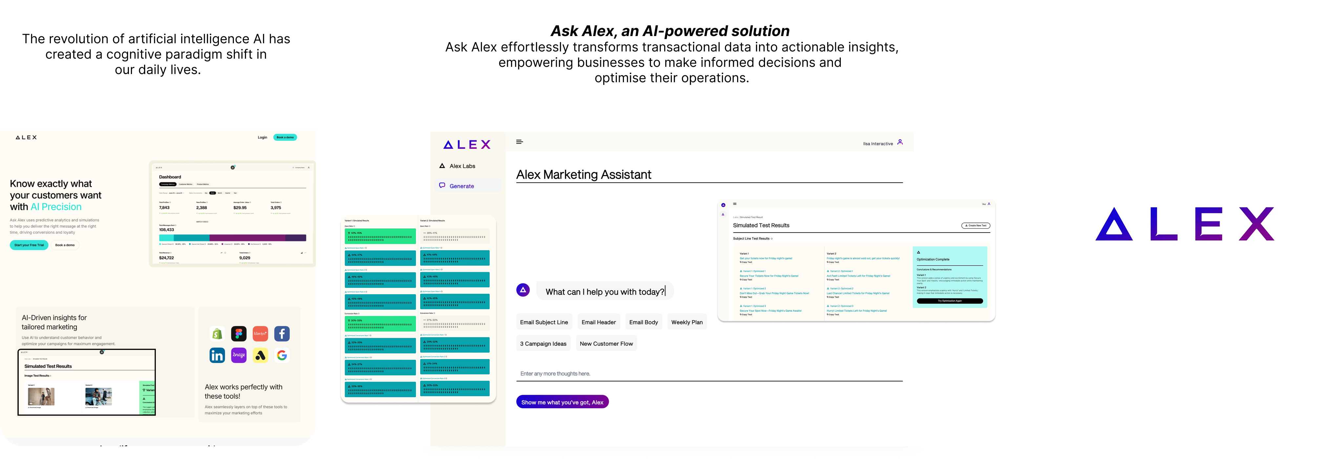Click Copy Text under Variant 1 original

(746, 262)
